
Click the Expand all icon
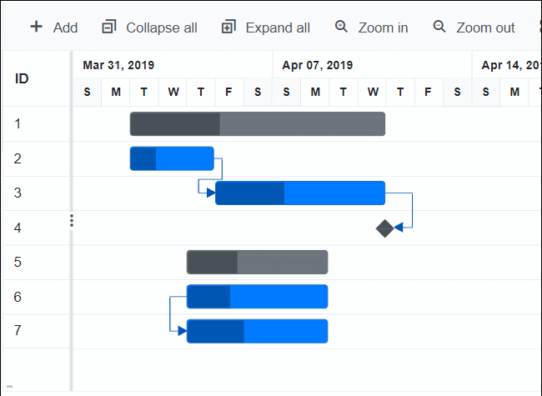click(x=228, y=27)
